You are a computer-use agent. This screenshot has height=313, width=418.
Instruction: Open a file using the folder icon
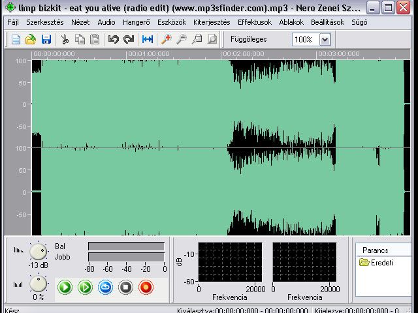click(x=31, y=39)
